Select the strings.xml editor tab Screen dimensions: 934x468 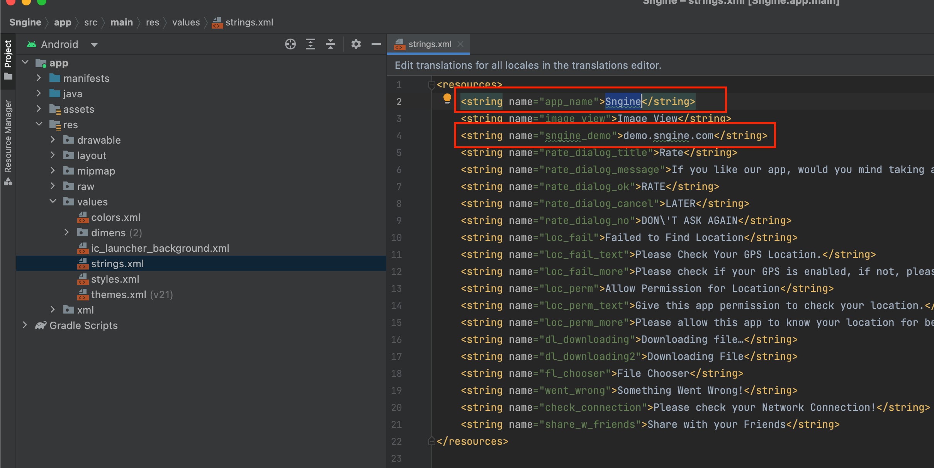pos(429,44)
